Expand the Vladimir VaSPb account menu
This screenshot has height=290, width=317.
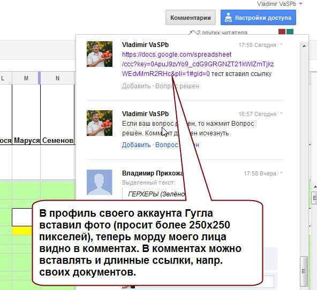coord(280,4)
